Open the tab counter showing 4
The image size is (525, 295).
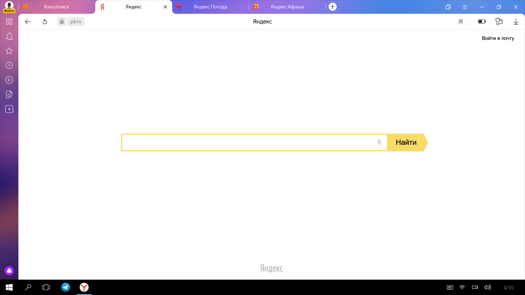[9, 109]
